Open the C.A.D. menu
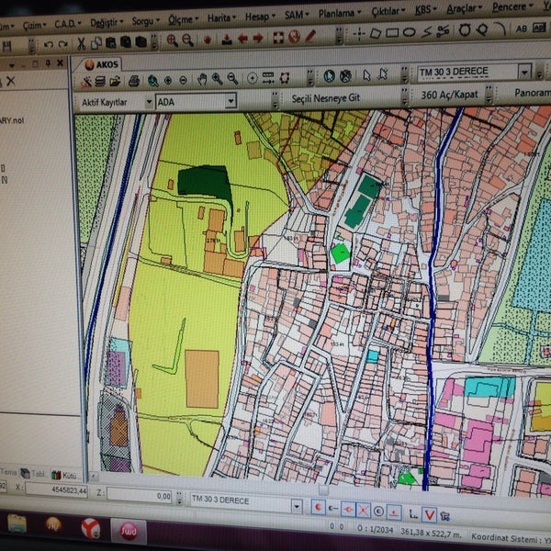The image size is (551, 551). (x=68, y=24)
